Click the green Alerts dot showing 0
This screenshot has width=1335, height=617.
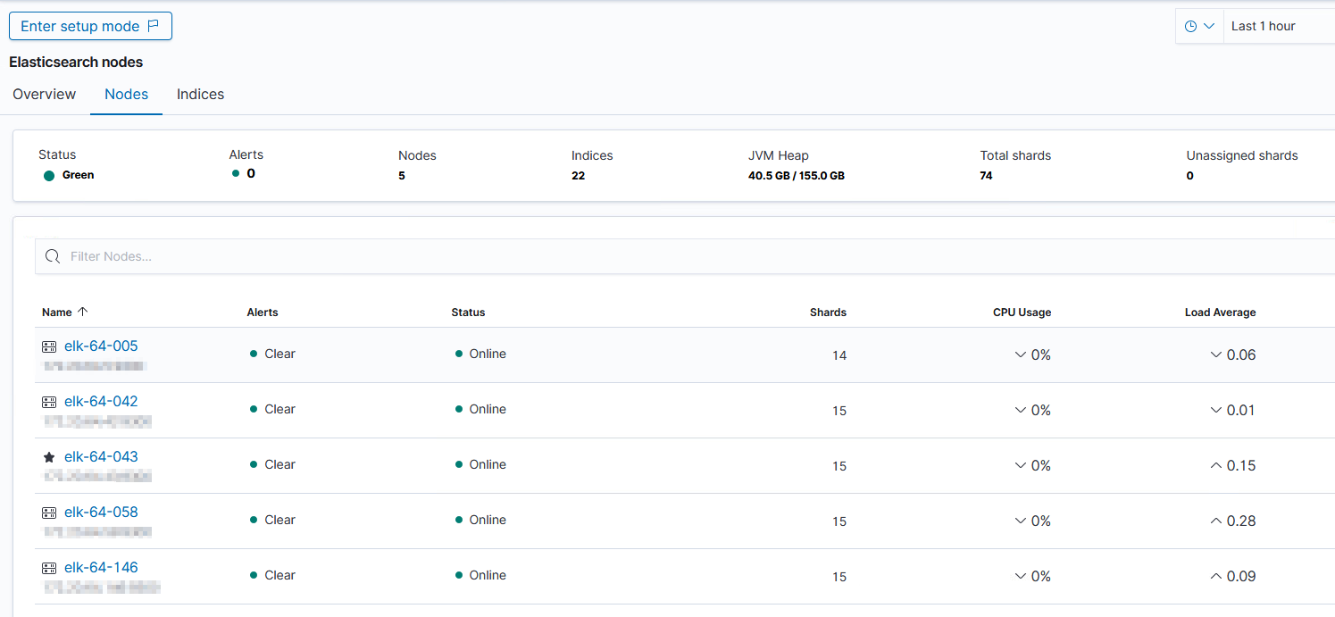pyautogui.click(x=234, y=176)
